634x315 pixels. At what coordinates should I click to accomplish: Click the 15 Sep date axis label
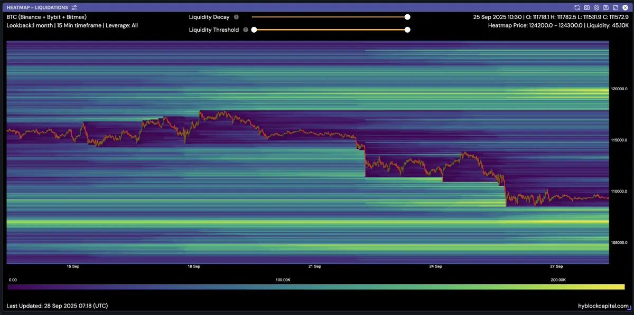tap(72, 266)
